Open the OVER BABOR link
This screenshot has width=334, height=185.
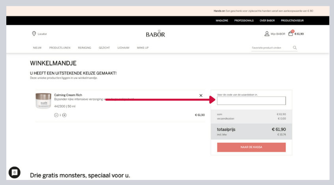point(267,20)
